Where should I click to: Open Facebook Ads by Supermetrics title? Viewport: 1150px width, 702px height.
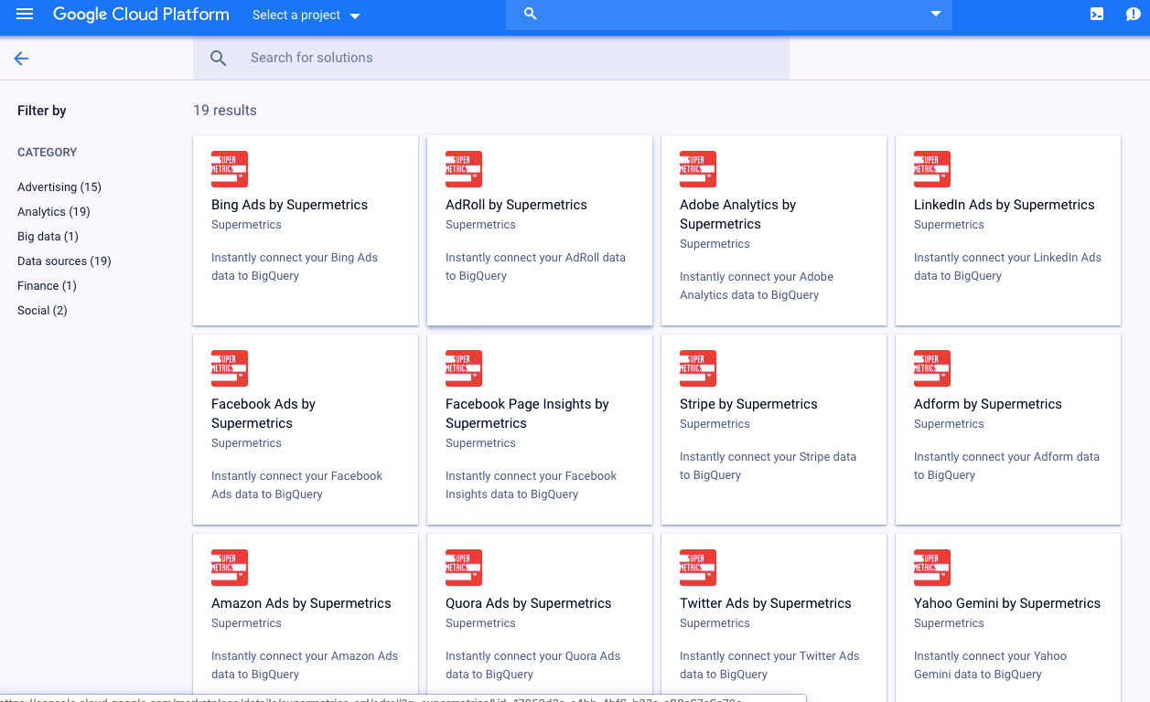pyautogui.click(x=263, y=414)
